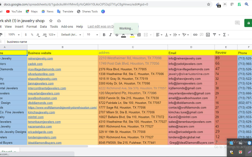The width and height of the screenshot is (252, 157).
Task: Open the Translate bookmark
Action: coord(65,11)
